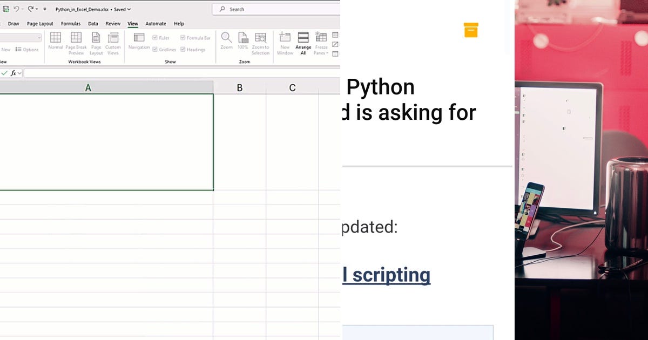Viewport: 648px width, 340px height.
Task: Click the Excel scripting hyperlink
Action: click(x=387, y=275)
